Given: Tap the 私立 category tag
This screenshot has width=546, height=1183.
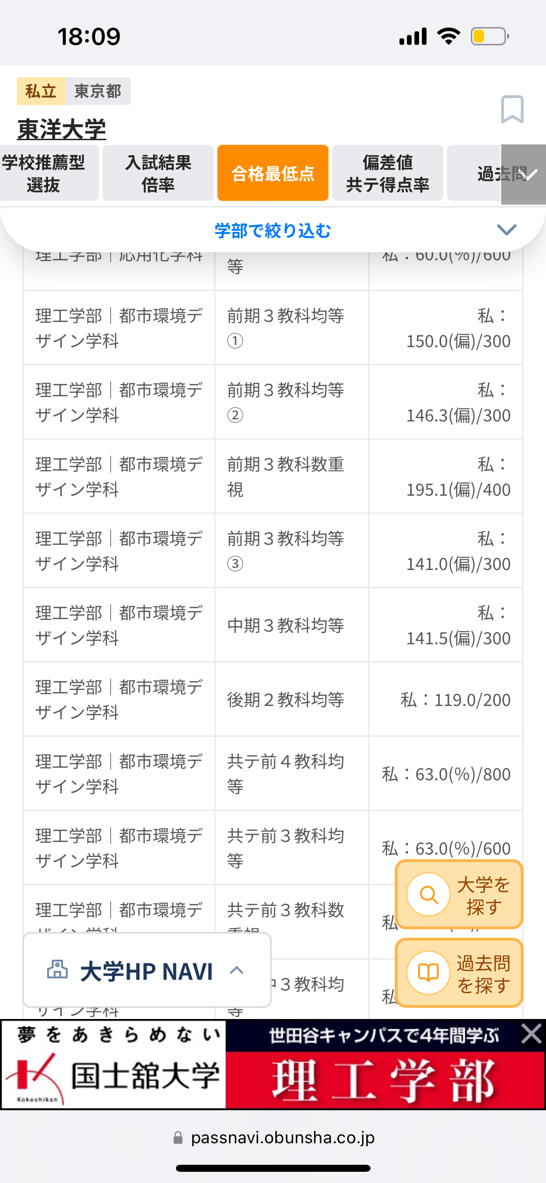Looking at the screenshot, I should coord(41,91).
